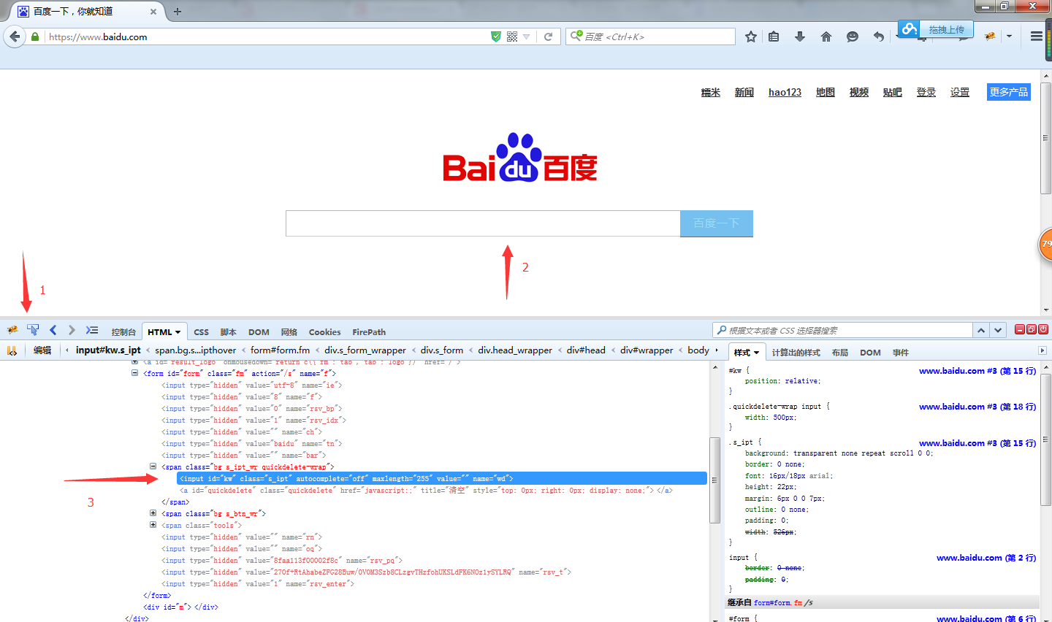
Task: Deactivate Firebug with the red power icon
Action: click(x=1043, y=330)
